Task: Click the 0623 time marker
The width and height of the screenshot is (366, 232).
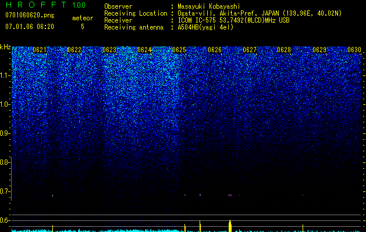Action: point(109,50)
